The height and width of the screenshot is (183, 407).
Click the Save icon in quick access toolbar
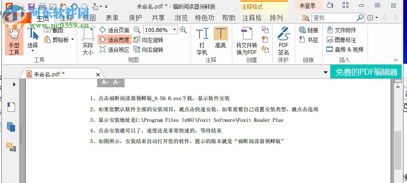click(31, 7)
